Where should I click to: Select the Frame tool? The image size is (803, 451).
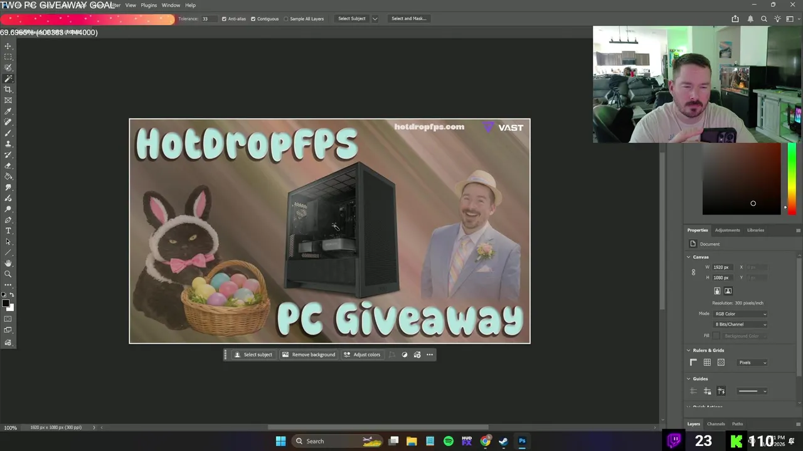click(8, 100)
